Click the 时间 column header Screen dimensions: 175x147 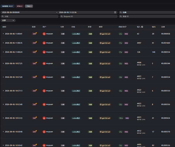4,27
